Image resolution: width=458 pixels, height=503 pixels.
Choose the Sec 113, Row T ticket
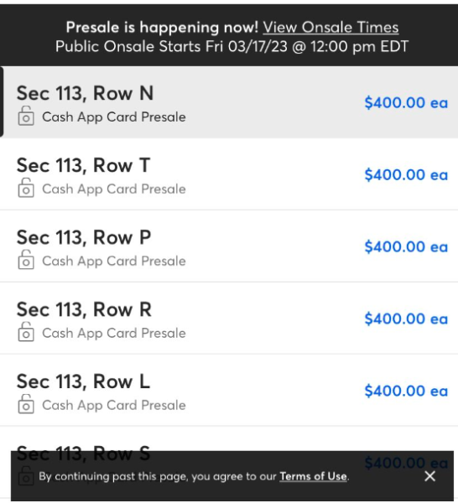coord(229,174)
